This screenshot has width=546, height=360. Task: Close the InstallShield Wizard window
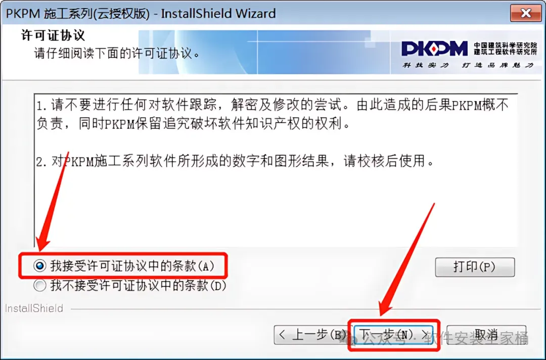(526, 13)
